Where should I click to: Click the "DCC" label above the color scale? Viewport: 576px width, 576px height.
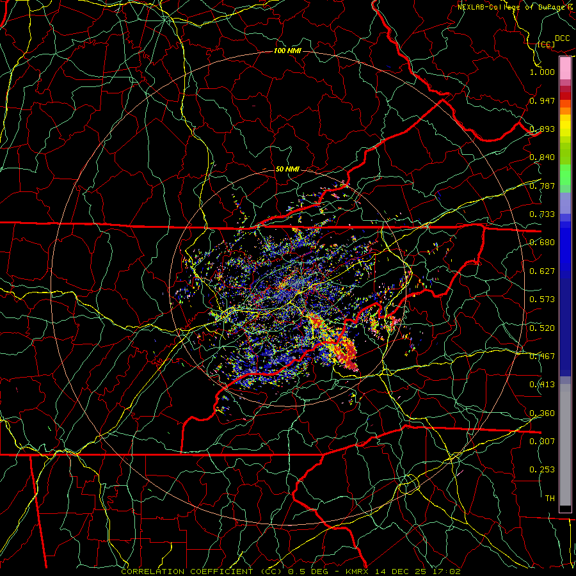point(562,38)
